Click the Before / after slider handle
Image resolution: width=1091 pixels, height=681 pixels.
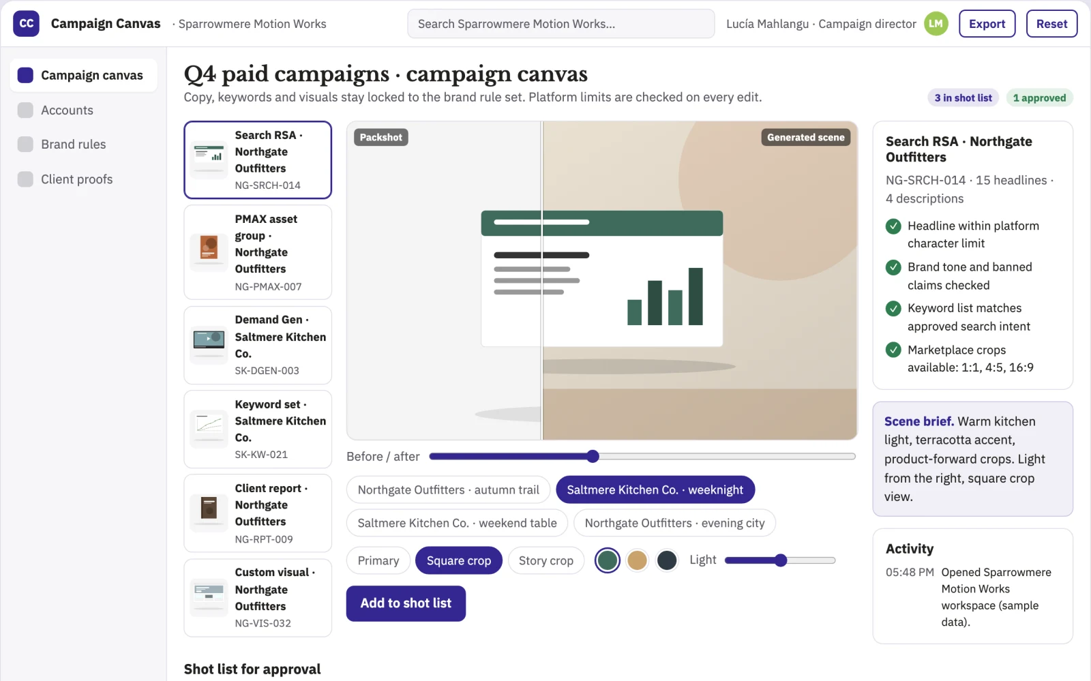[593, 456]
